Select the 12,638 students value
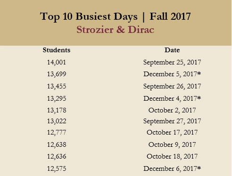The height and width of the screenshot is (176, 232). [x=57, y=144]
